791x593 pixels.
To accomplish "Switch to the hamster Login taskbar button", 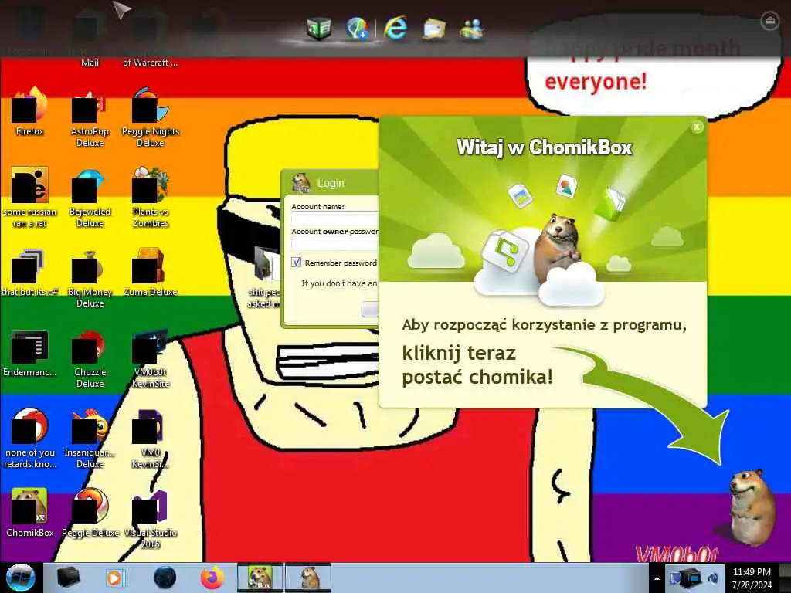I will click(x=309, y=578).
